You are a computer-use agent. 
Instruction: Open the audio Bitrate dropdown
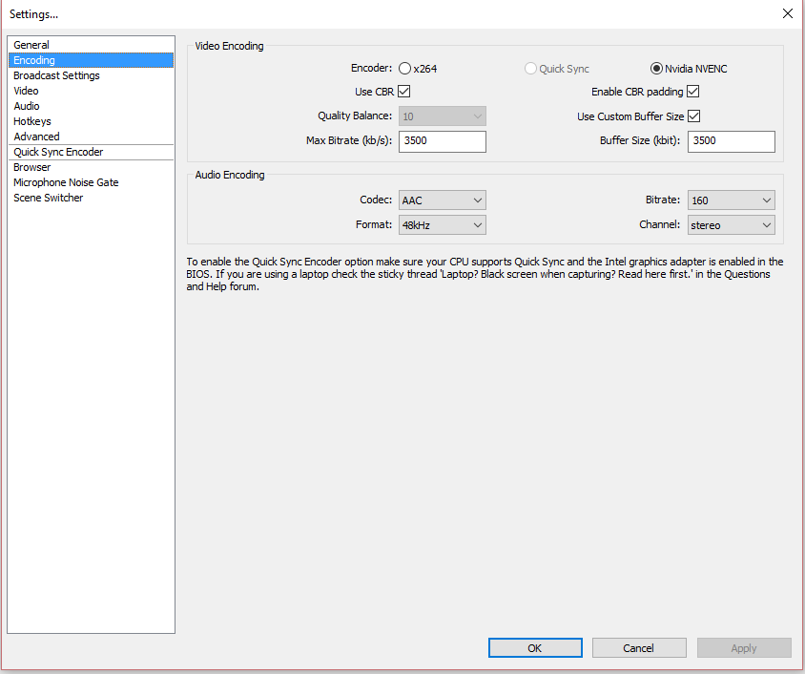click(731, 200)
